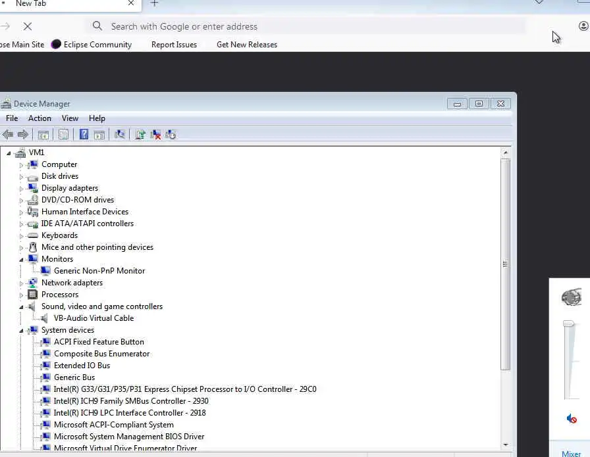The width and height of the screenshot is (590, 457).
Task: Collapse the System devices category
Action: point(21,331)
